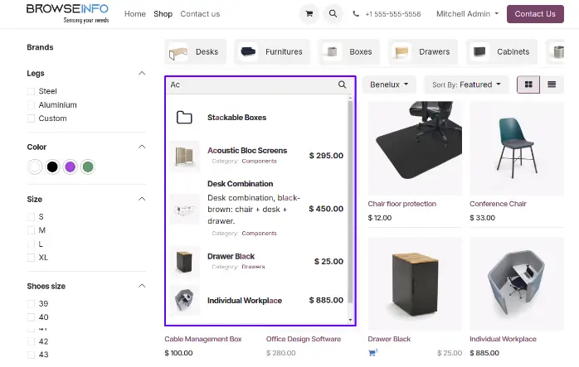Open Shop in navigation
The image size is (579, 367).
point(163,14)
